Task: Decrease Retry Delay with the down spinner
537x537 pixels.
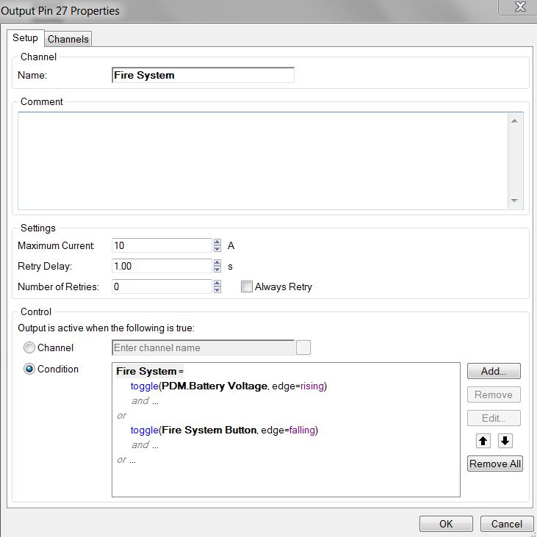Action: pyautogui.click(x=217, y=270)
